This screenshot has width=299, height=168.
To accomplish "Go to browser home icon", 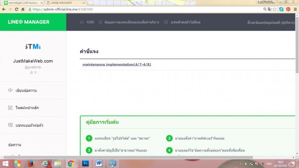I will click(x=23, y=9).
